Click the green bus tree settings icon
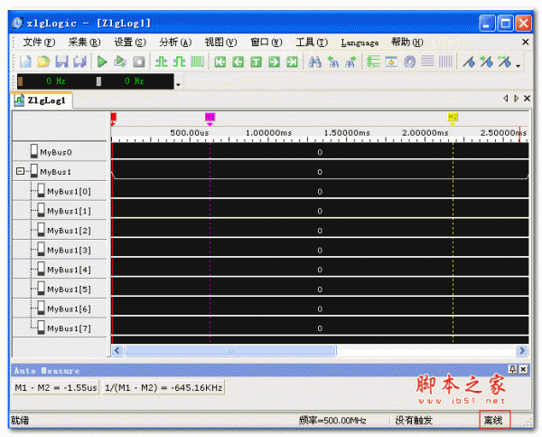The height and width of the screenshot is (437, 542). coord(373,62)
